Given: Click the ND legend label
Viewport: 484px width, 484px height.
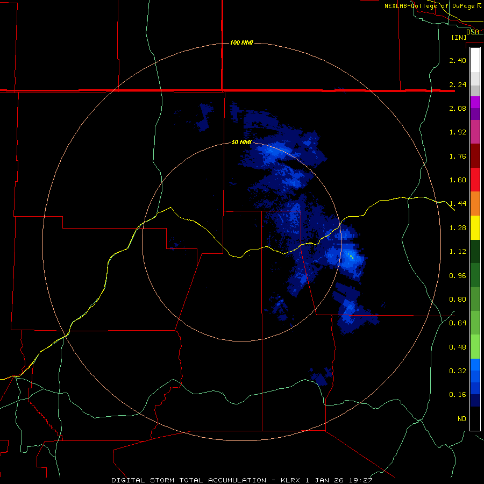Looking at the screenshot, I should tap(462, 419).
